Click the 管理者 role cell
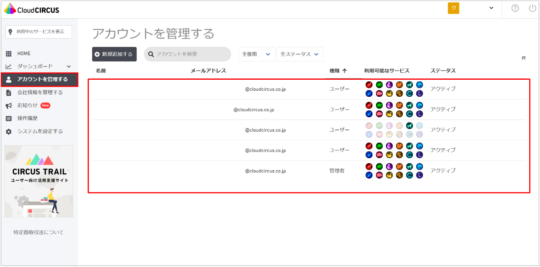The image size is (540, 267). point(337,171)
